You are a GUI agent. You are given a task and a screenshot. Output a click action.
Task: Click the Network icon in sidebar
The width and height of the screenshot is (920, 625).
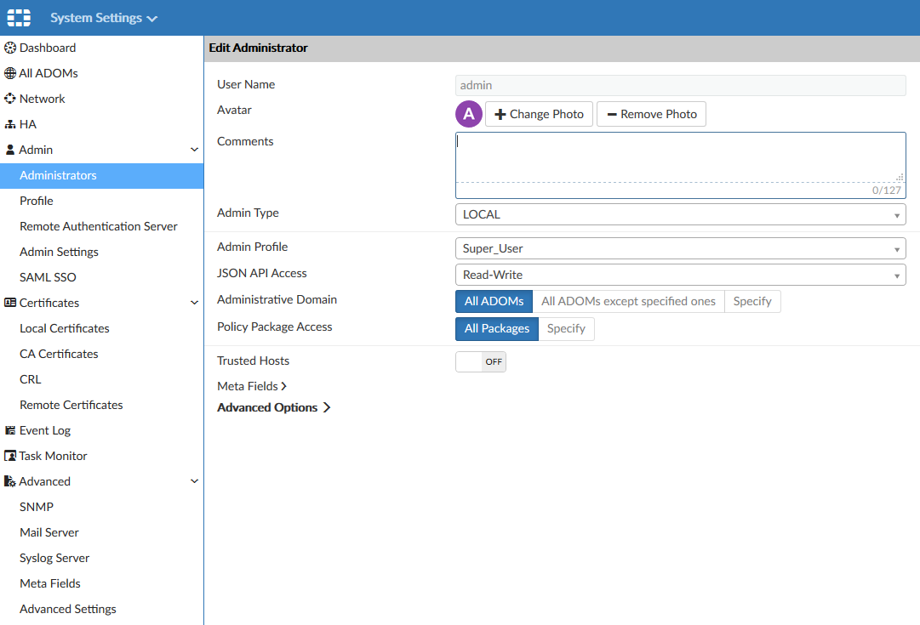point(10,99)
